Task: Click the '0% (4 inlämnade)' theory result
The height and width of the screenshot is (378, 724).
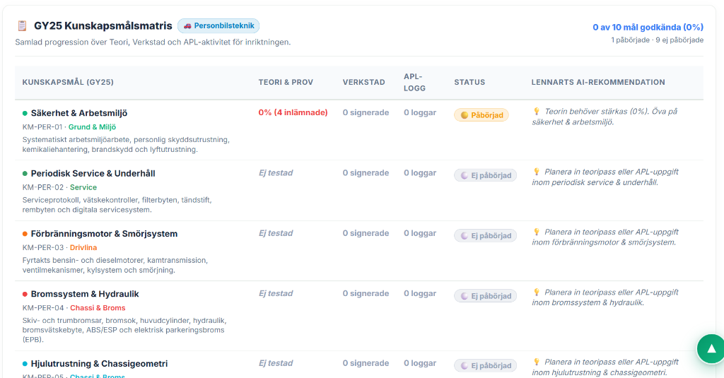Action: [293, 112]
